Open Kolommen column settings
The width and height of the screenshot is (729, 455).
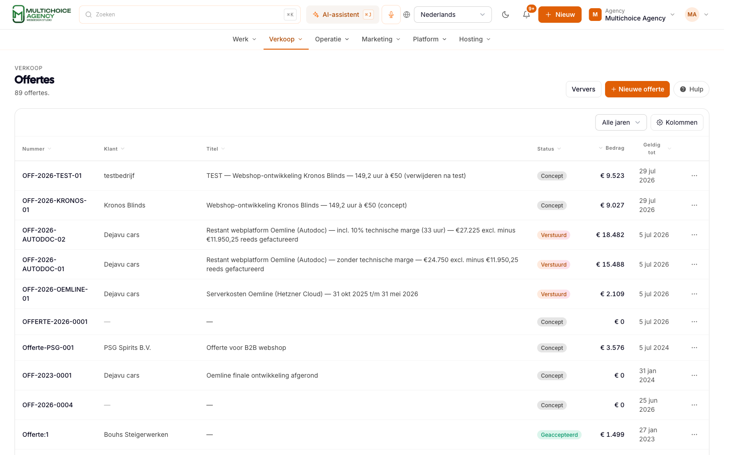click(677, 122)
